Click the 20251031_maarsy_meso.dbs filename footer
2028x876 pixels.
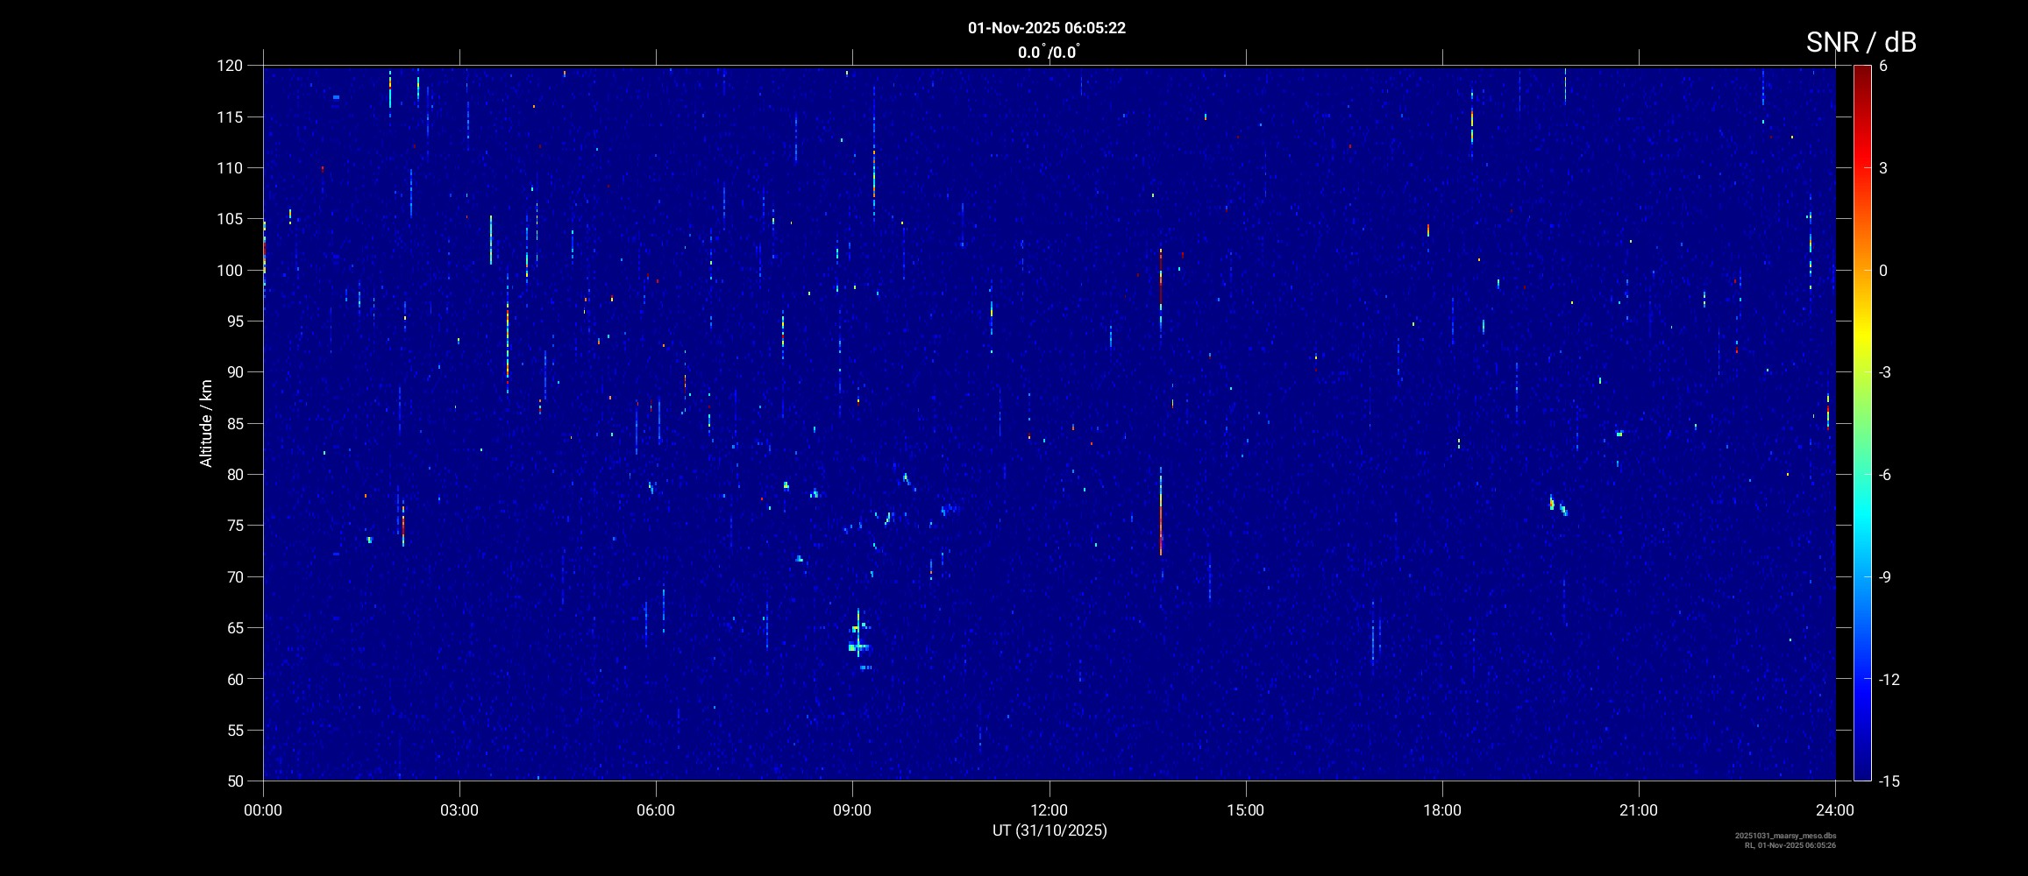[x=1785, y=836]
